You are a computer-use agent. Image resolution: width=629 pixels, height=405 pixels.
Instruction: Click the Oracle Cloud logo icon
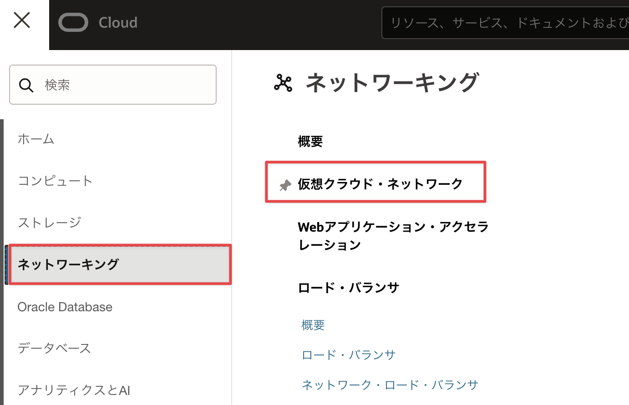73,23
